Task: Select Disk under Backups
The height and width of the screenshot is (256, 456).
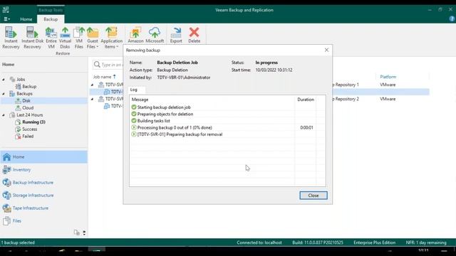Action: tap(26, 101)
